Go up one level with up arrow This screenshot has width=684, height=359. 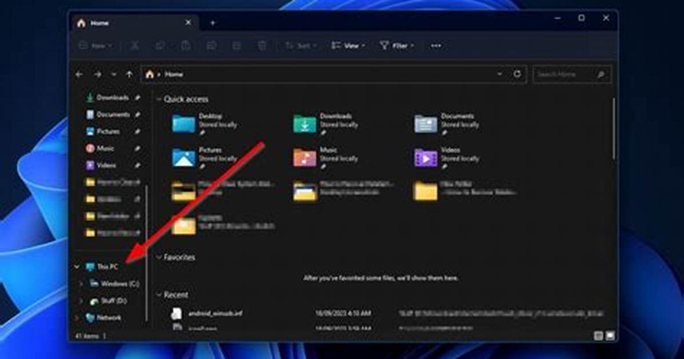point(130,74)
